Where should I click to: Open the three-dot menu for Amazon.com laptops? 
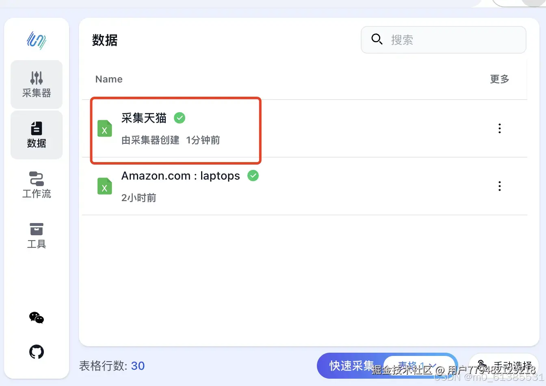click(499, 186)
